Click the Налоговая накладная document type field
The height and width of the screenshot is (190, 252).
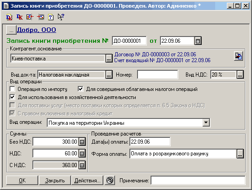coord(71,75)
